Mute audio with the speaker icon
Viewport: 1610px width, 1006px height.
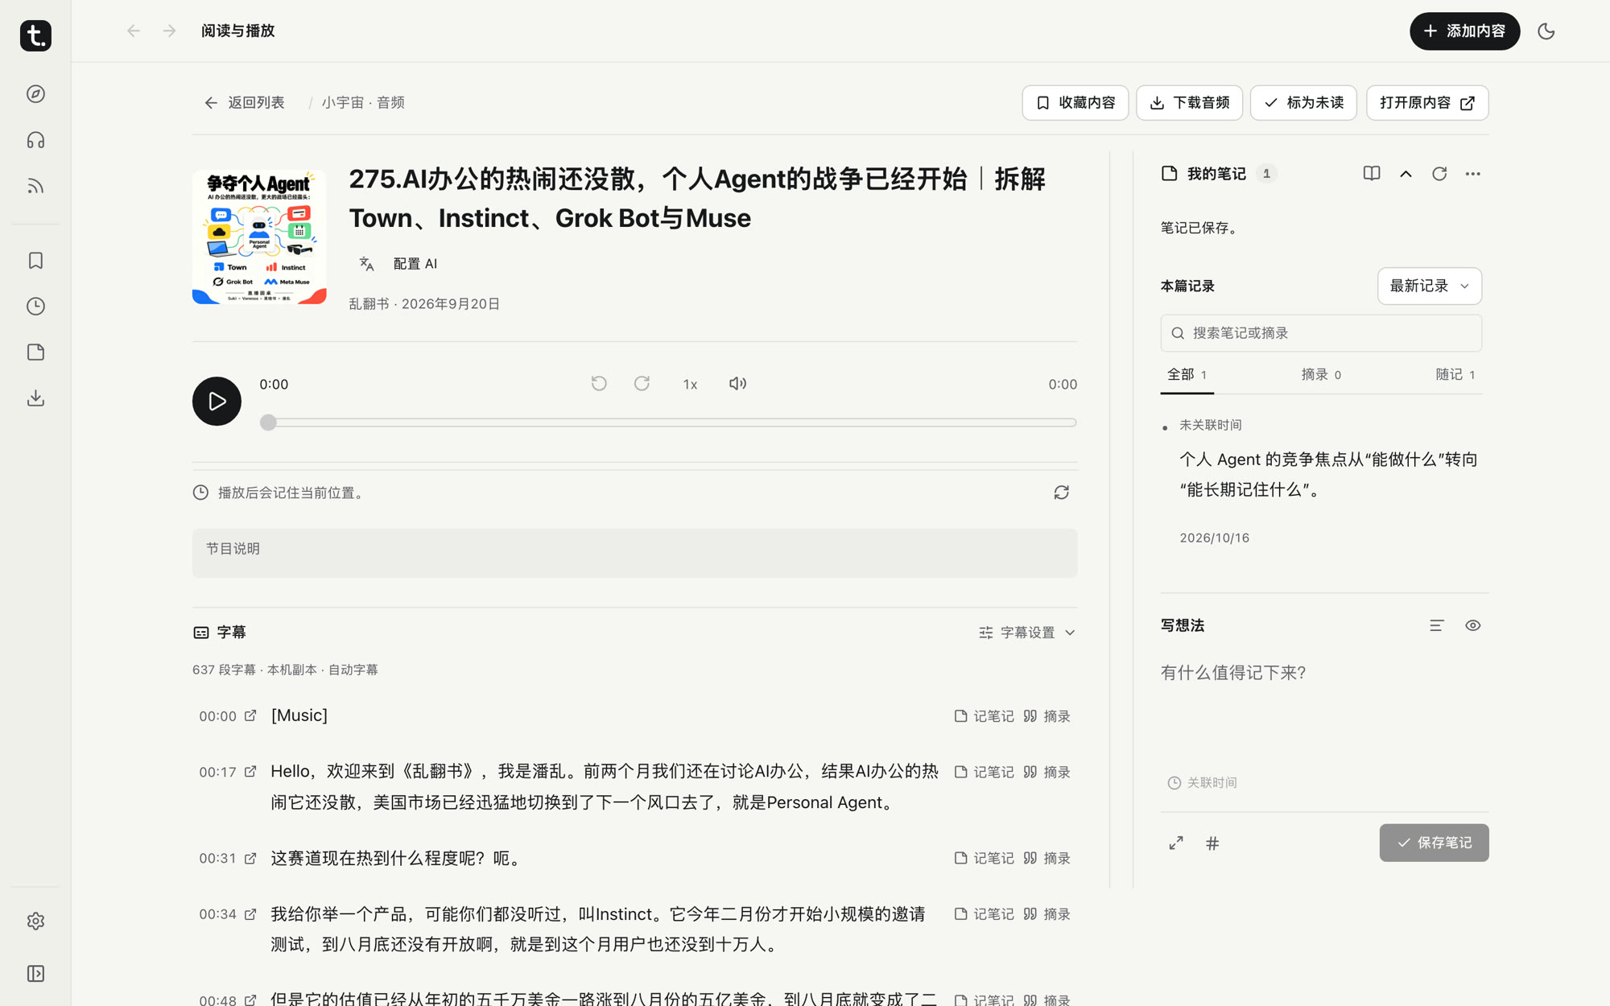737,383
